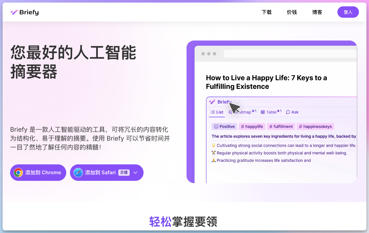The height and width of the screenshot is (233, 369).
Task: Click the Ask speech bubble icon
Action: point(288,112)
